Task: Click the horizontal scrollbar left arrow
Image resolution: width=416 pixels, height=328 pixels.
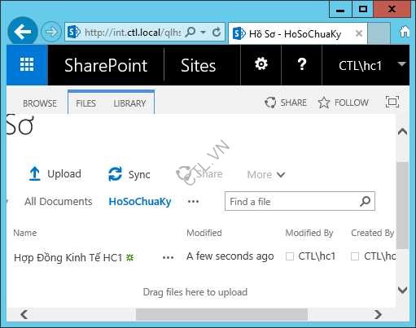Action: pyautogui.click(x=24, y=314)
